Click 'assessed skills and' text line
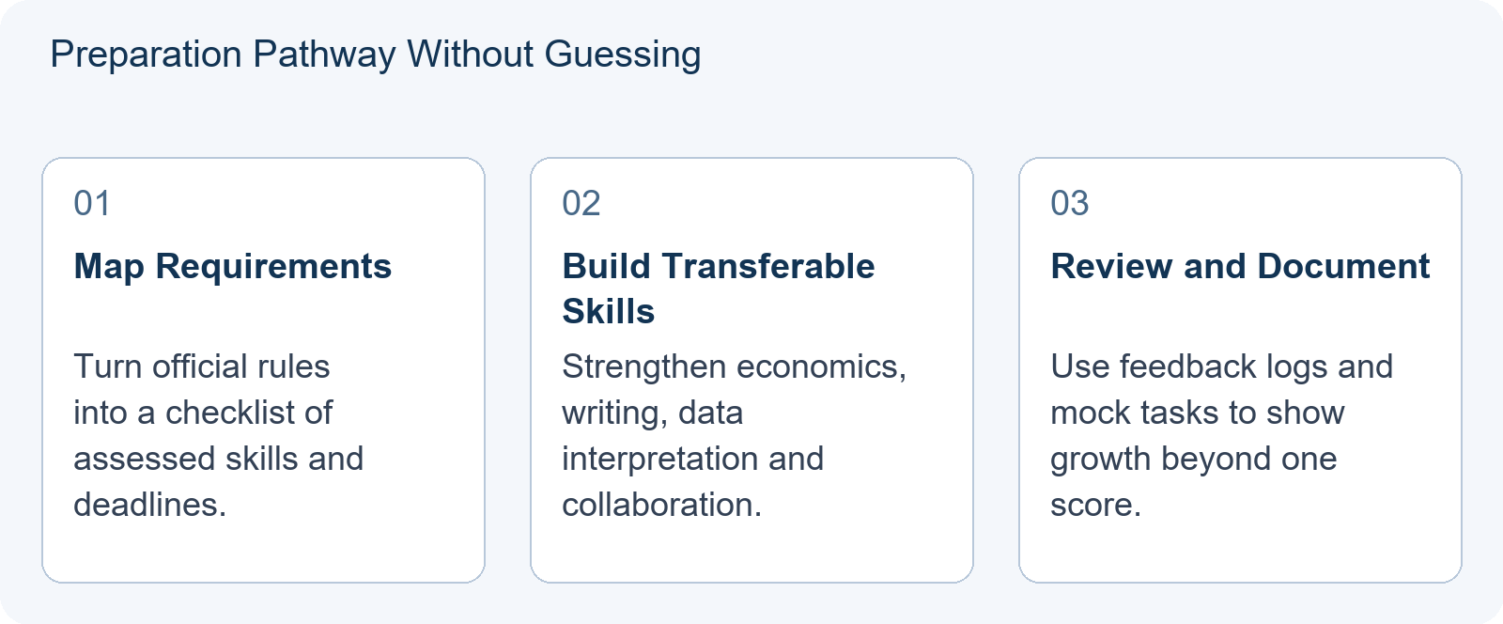The width and height of the screenshot is (1503, 624). [219, 459]
